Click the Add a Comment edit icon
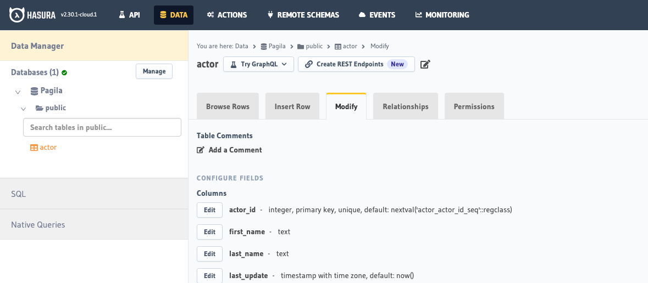This screenshot has height=283, width=648. point(201,150)
